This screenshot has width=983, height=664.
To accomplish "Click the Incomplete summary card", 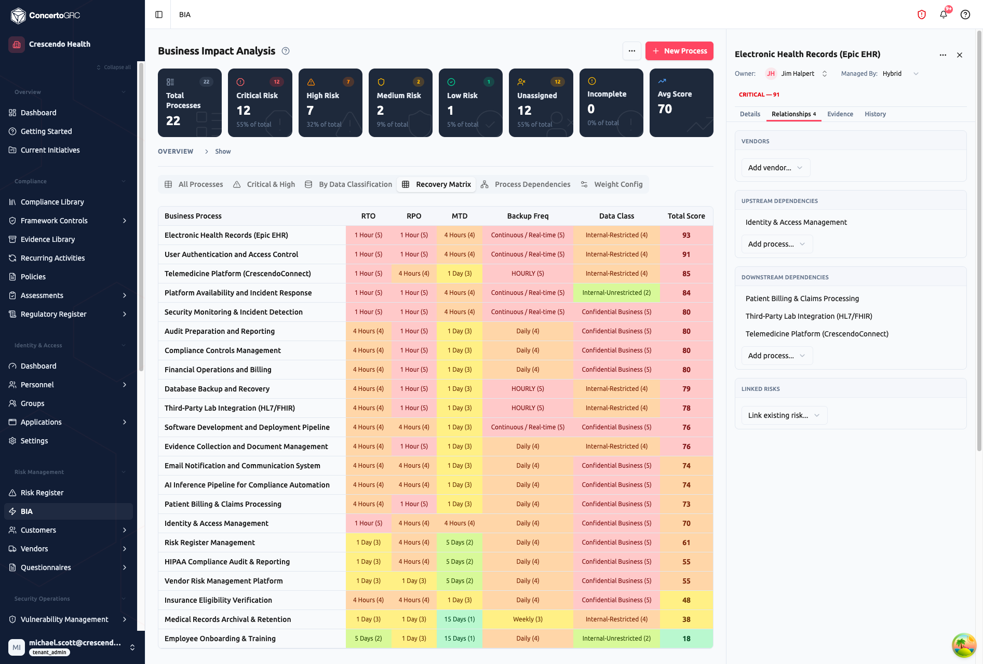I will 611,103.
